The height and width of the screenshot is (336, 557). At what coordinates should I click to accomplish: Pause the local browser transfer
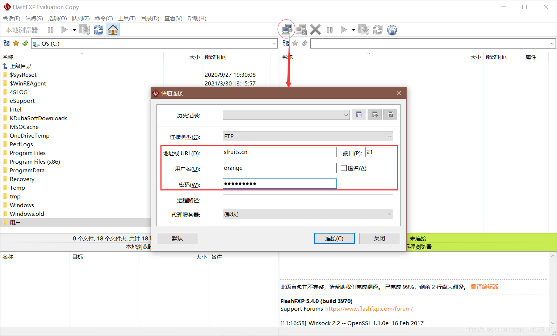click(50, 30)
